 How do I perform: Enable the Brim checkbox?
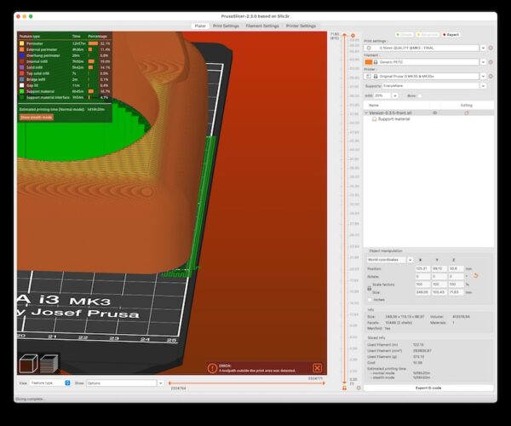click(420, 95)
